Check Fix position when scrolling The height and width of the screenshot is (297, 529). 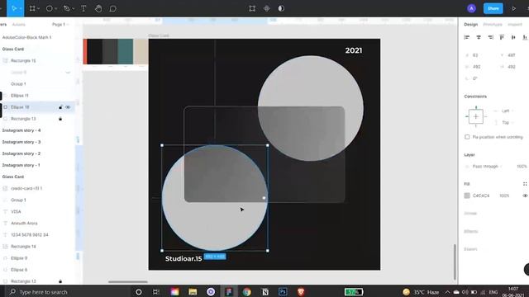click(x=467, y=137)
